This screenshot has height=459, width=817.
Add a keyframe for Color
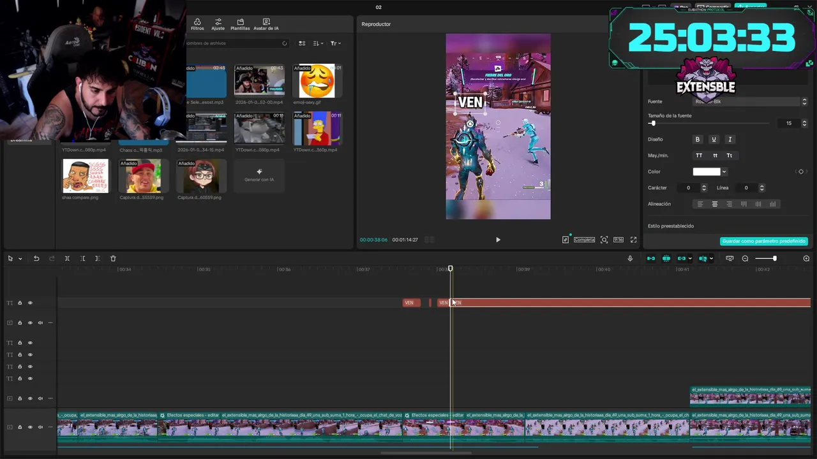[801, 171]
